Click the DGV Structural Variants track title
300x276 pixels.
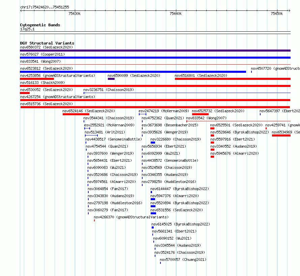point(47,43)
